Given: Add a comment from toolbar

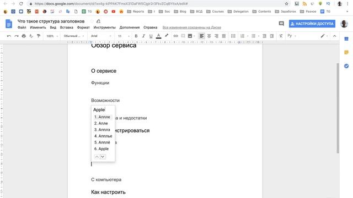Looking at the screenshot, I should coord(183,36).
